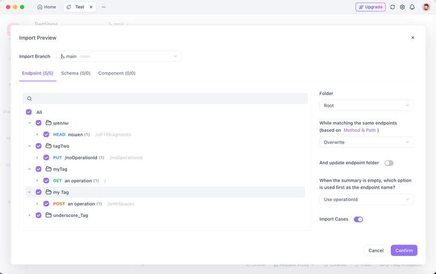Viewport: 436px width, 274px height.
Task: Expand the underscore_Tag tree folder
Action: (30, 215)
